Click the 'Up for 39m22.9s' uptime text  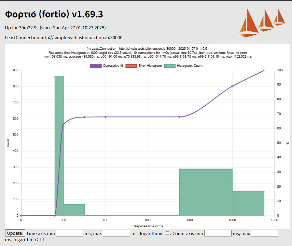[x=56, y=28]
